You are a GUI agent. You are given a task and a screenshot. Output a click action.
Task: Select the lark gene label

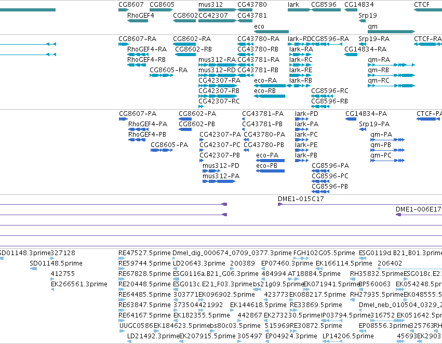[293, 5]
